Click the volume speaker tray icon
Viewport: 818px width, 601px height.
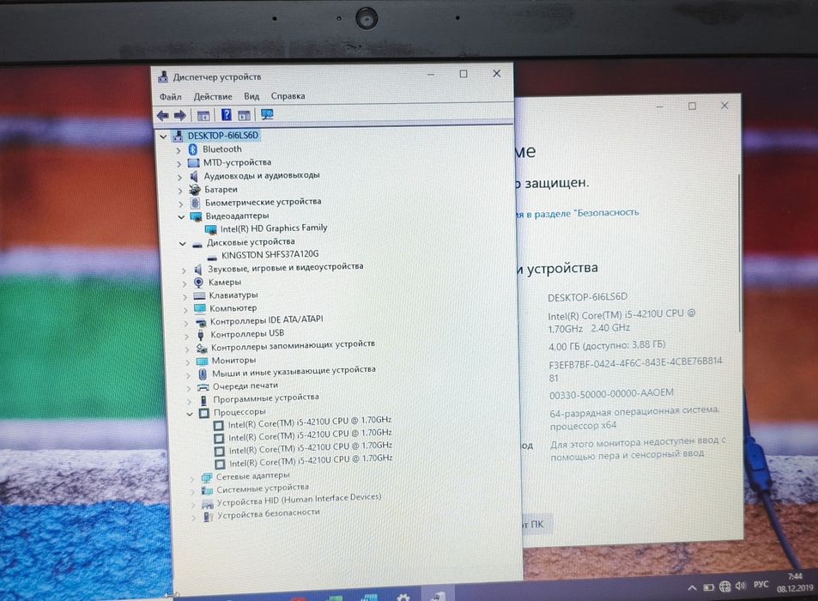tap(740, 586)
